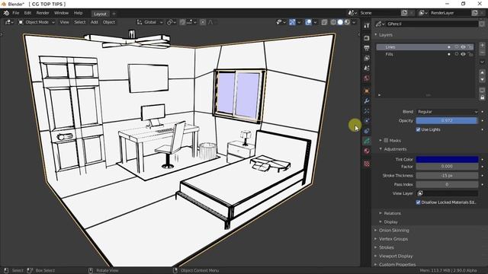
Task: Add a new grease pencil layer
Action: pyautogui.click(x=482, y=46)
